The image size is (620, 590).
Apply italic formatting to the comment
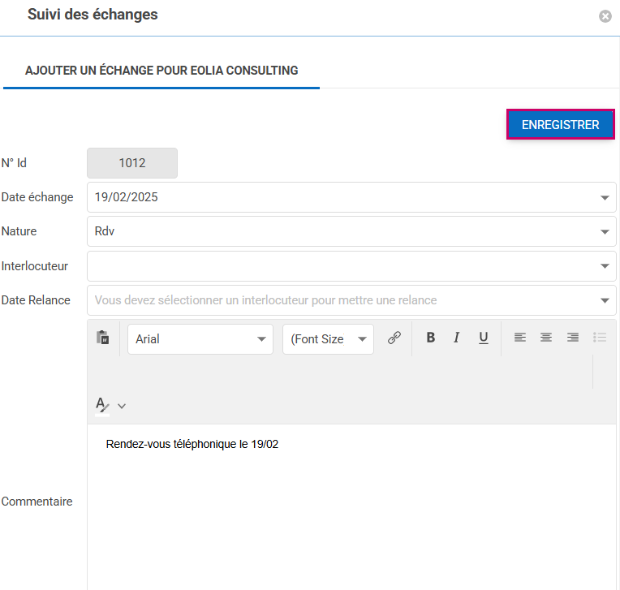457,338
